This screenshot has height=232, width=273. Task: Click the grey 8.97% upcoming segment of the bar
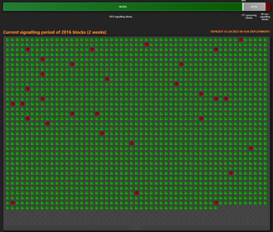click(254, 7)
